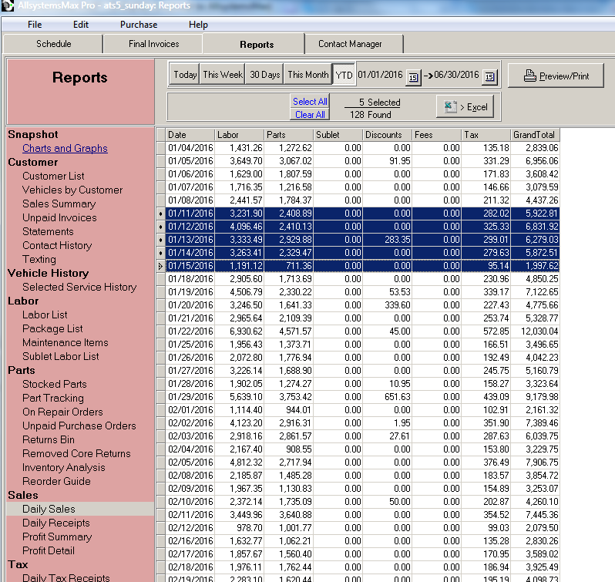Click row marker for 01/15/2016
Image resolution: width=615 pixels, height=582 pixels.
(160, 266)
